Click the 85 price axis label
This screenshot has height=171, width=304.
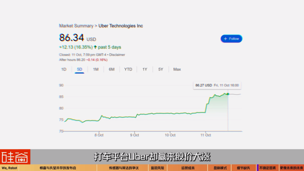pyautogui.click(x=61, y=97)
